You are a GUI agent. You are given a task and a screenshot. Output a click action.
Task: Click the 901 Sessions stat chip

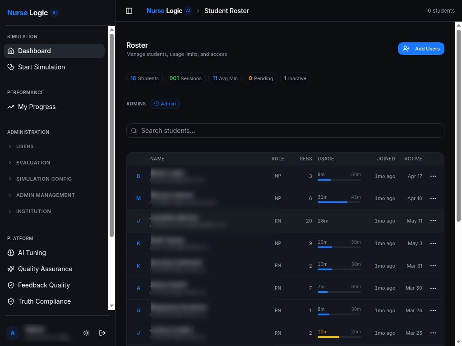pyautogui.click(x=185, y=78)
